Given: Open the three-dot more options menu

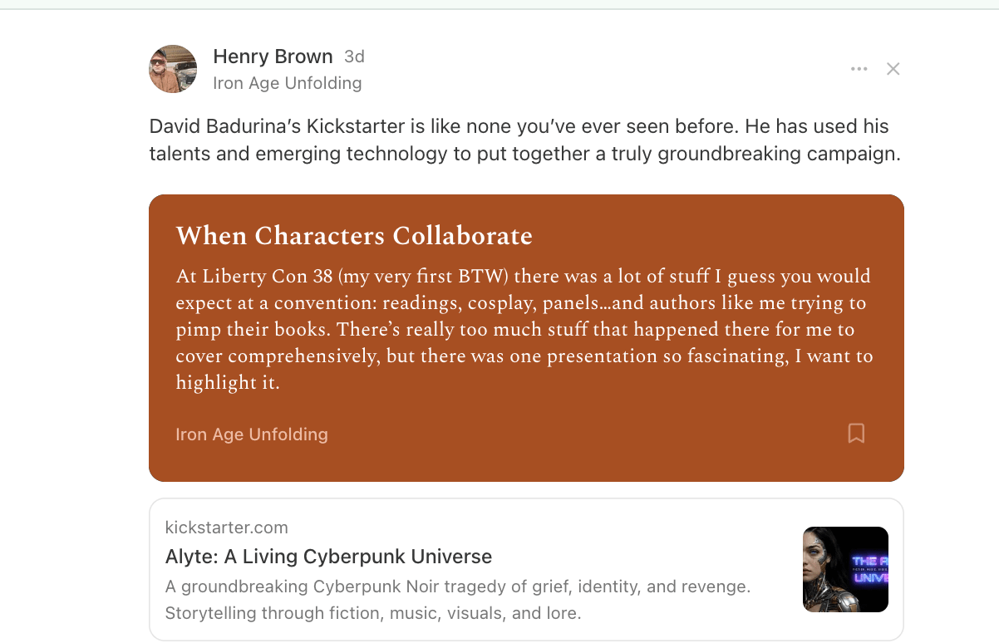Looking at the screenshot, I should pos(859,69).
